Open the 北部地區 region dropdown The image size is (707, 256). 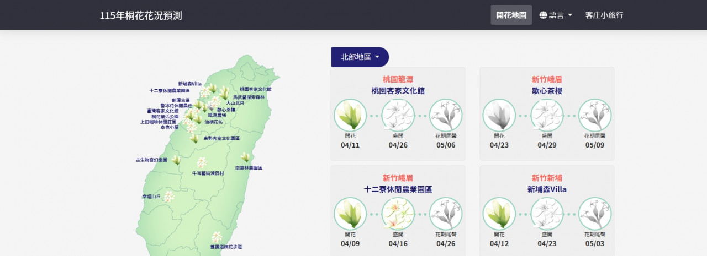360,57
